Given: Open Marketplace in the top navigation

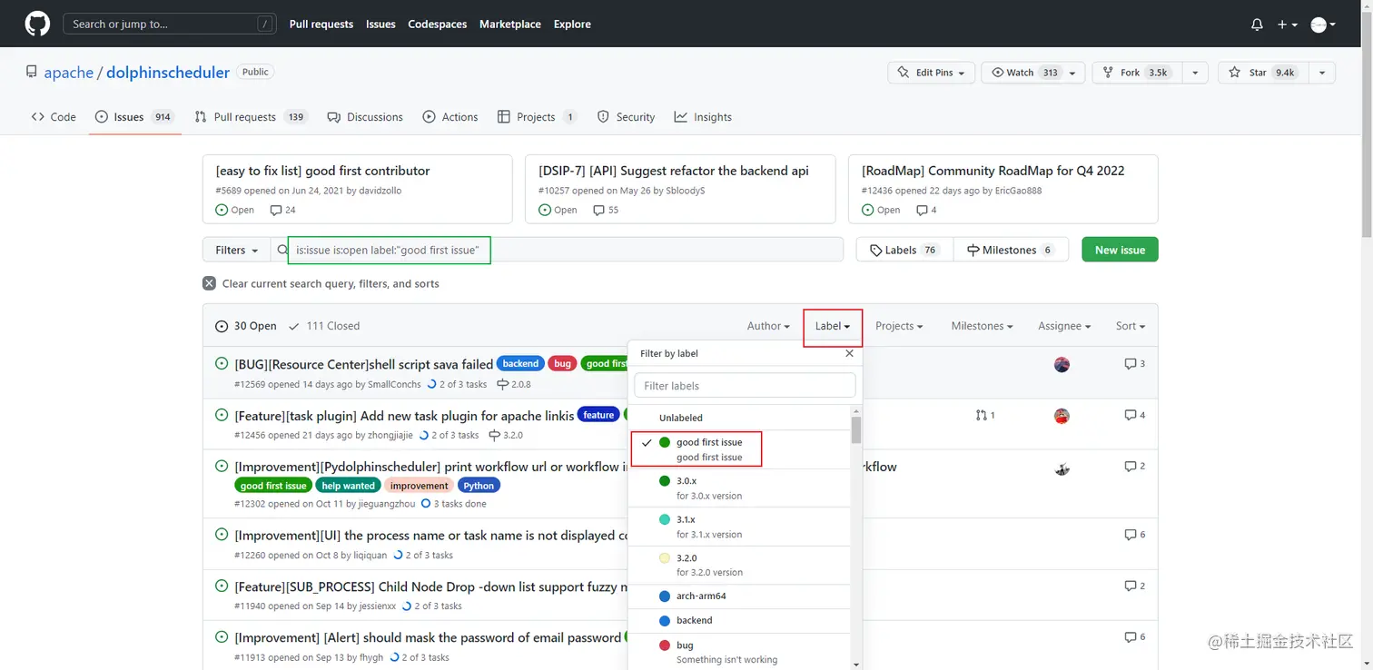Looking at the screenshot, I should coord(510,25).
